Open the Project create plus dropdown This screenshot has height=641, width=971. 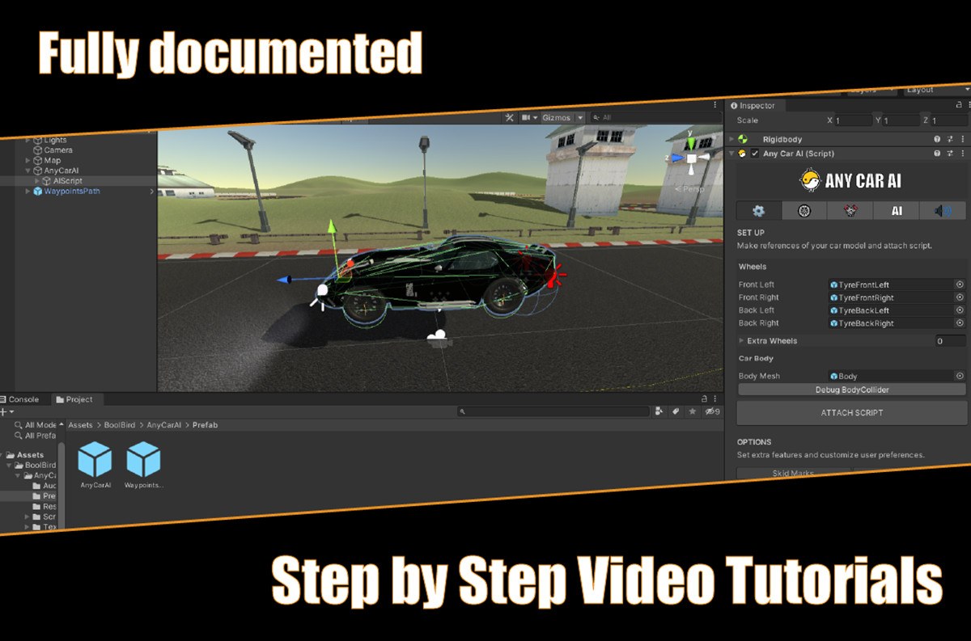click(7, 412)
